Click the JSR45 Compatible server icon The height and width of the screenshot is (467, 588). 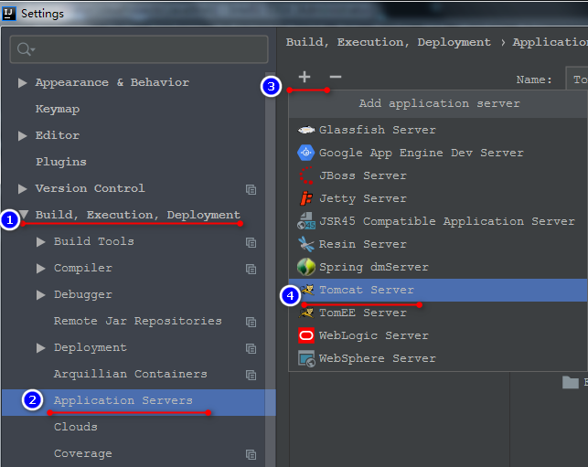(x=306, y=221)
